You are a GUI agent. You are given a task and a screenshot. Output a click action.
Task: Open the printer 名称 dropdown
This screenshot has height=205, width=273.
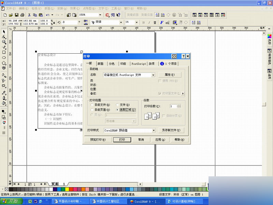153,75
